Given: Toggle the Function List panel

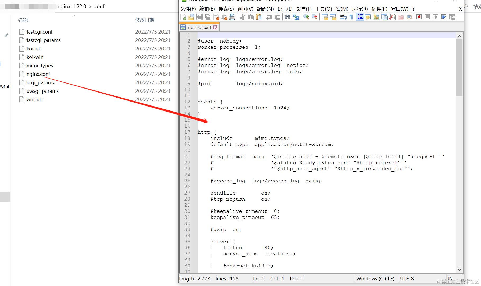Looking at the screenshot, I should click(x=393, y=17).
